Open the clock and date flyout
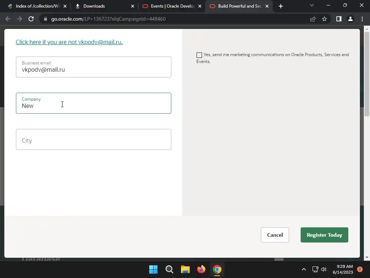The width and height of the screenshot is (370, 278). [343, 269]
